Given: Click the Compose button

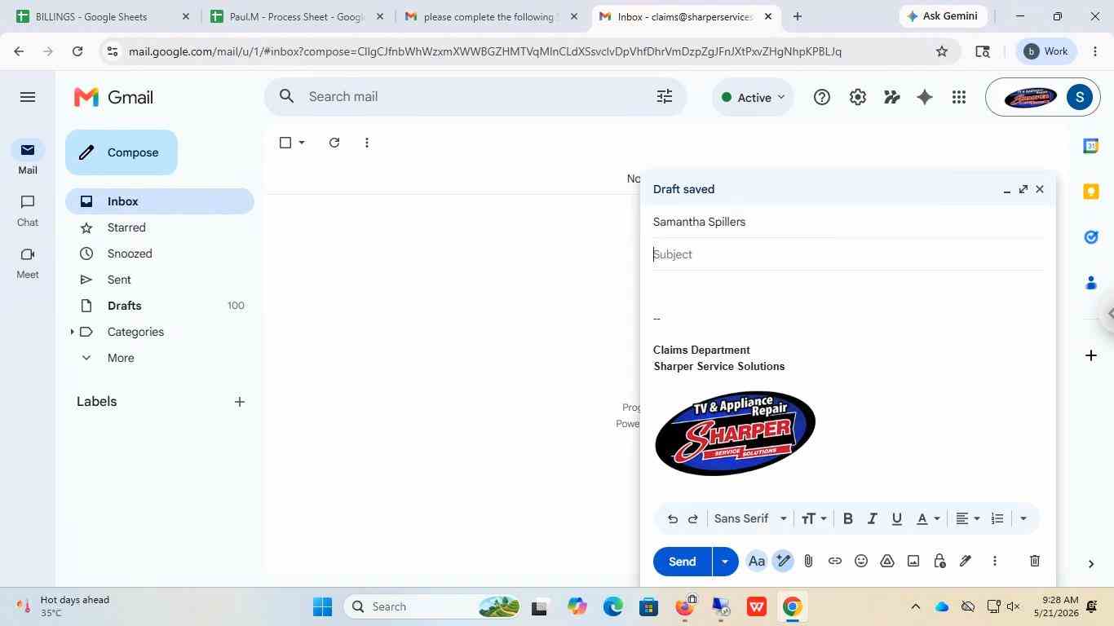Looking at the screenshot, I should (122, 152).
